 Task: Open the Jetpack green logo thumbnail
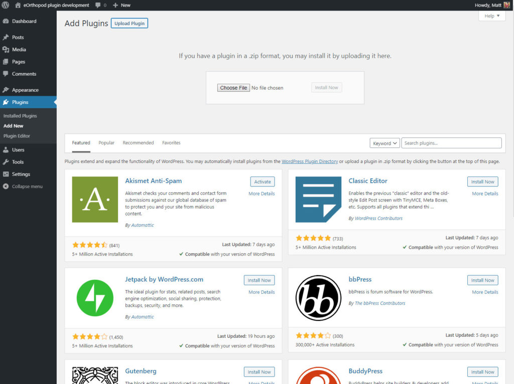point(95,298)
